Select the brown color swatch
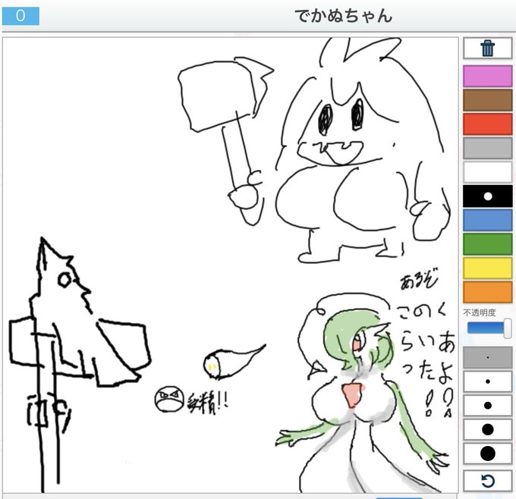 pos(487,100)
